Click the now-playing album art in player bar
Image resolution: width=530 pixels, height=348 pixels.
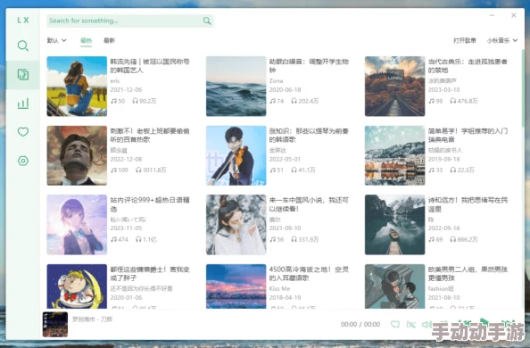(x=55, y=324)
